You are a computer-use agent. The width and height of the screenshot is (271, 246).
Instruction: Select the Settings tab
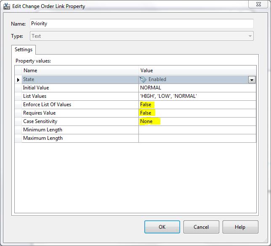tap(24, 50)
